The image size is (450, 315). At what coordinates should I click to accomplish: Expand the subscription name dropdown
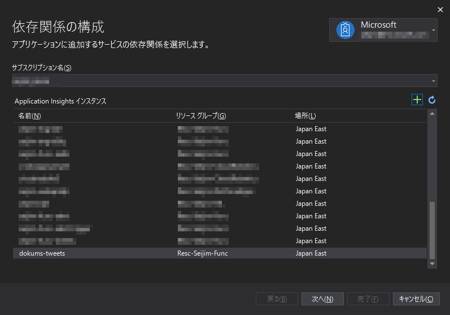pos(434,81)
